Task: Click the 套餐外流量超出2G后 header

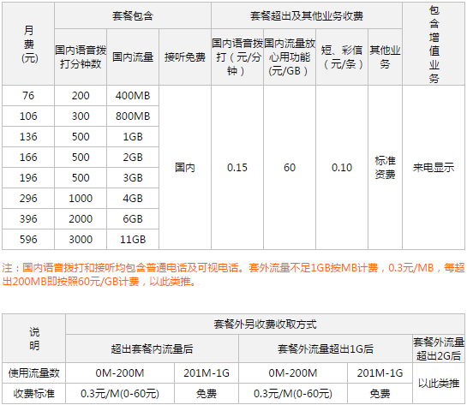Action: 439,348
